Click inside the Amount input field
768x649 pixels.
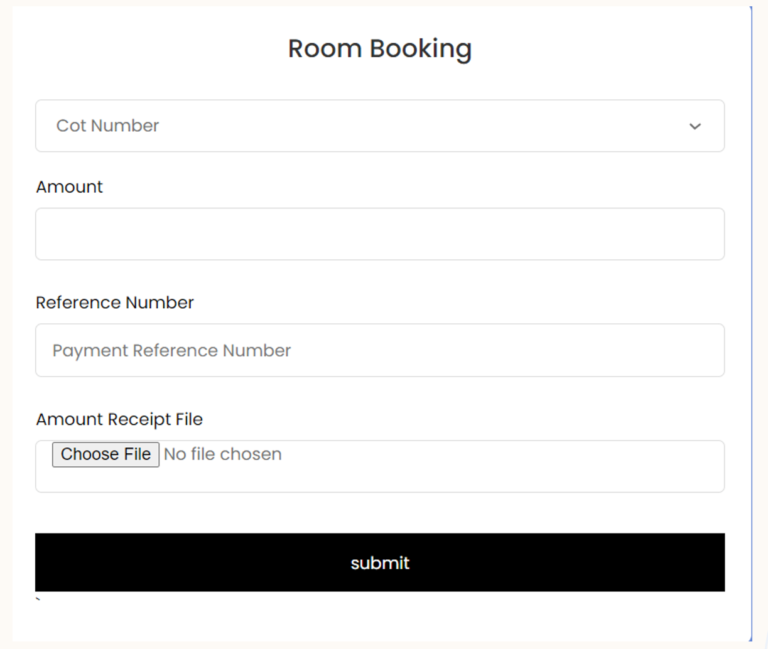[379, 233]
